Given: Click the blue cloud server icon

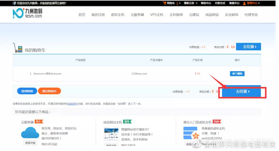Looking at the screenshot, I should pos(30,133).
